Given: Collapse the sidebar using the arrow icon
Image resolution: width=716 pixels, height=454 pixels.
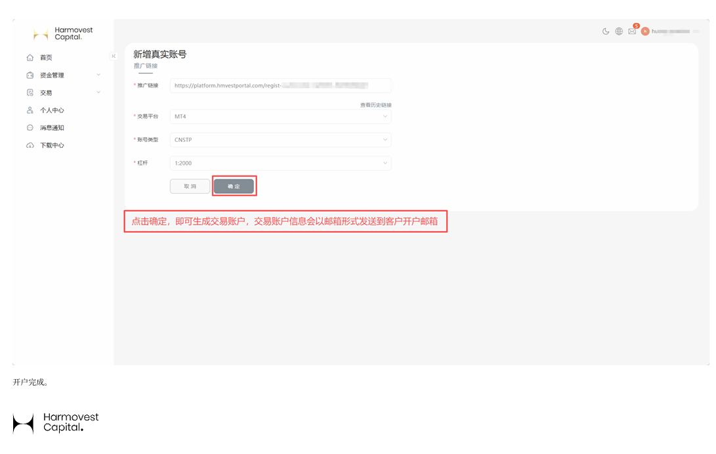Looking at the screenshot, I should point(114,57).
